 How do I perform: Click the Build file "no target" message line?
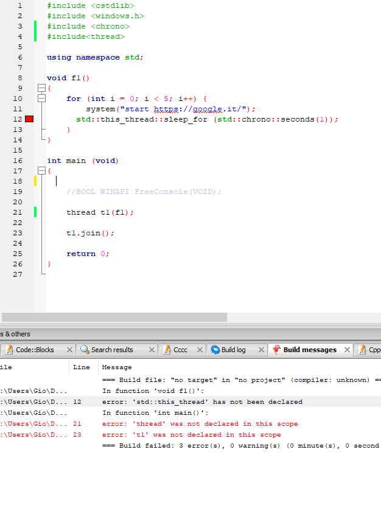pyautogui.click(x=242, y=380)
